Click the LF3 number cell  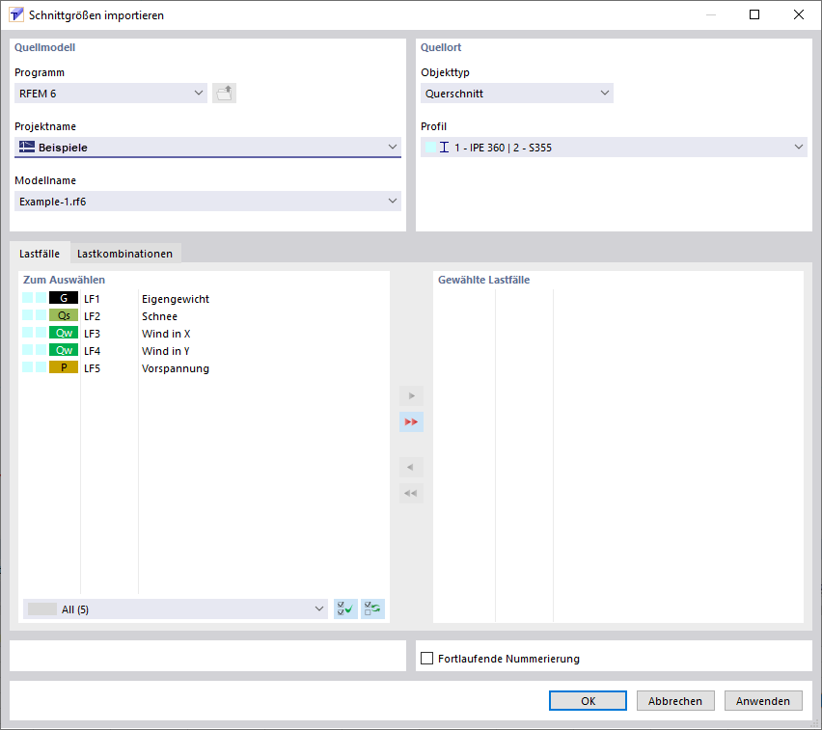[x=92, y=334]
